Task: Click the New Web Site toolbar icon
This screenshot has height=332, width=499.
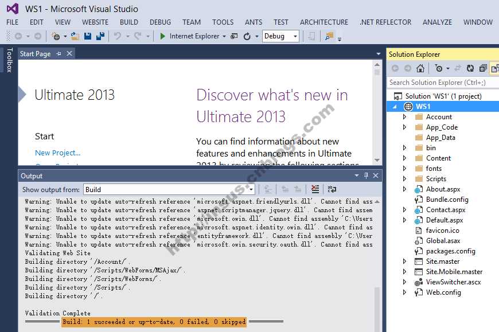Action: 56,36
